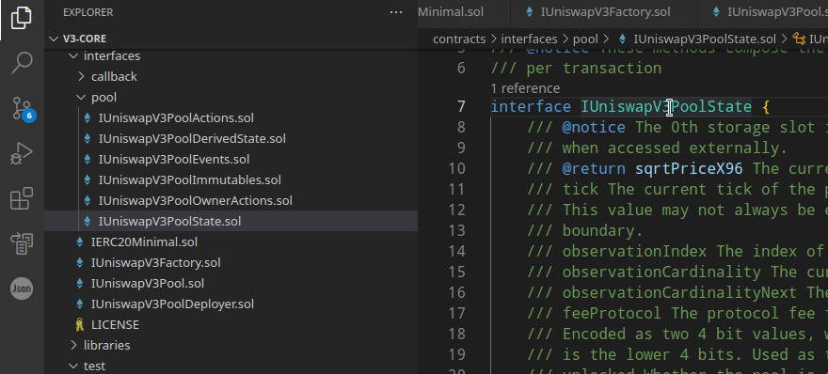Open the Run and Debug view
The width and height of the screenshot is (828, 374).
coord(22,154)
